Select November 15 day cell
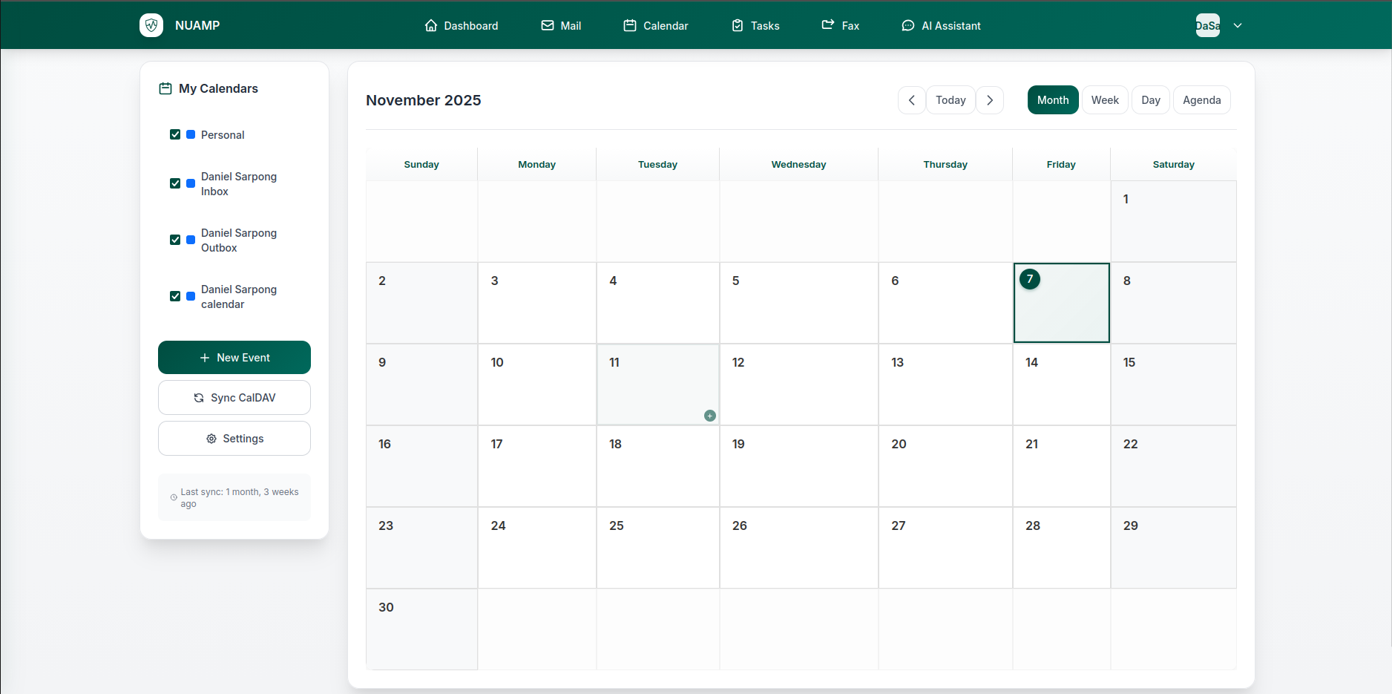This screenshot has height=694, width=1392. 1173,384
